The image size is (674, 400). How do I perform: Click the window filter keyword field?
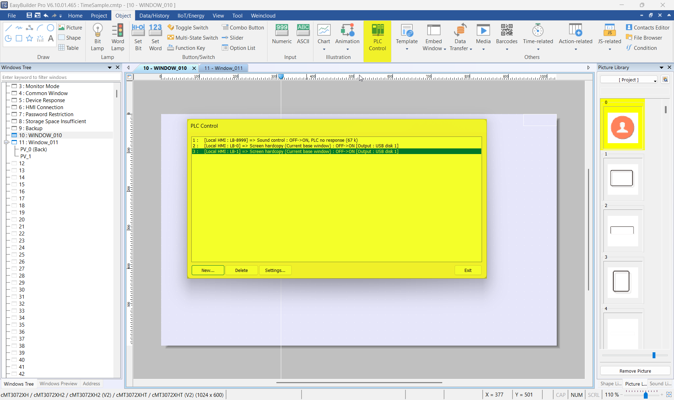60,77
